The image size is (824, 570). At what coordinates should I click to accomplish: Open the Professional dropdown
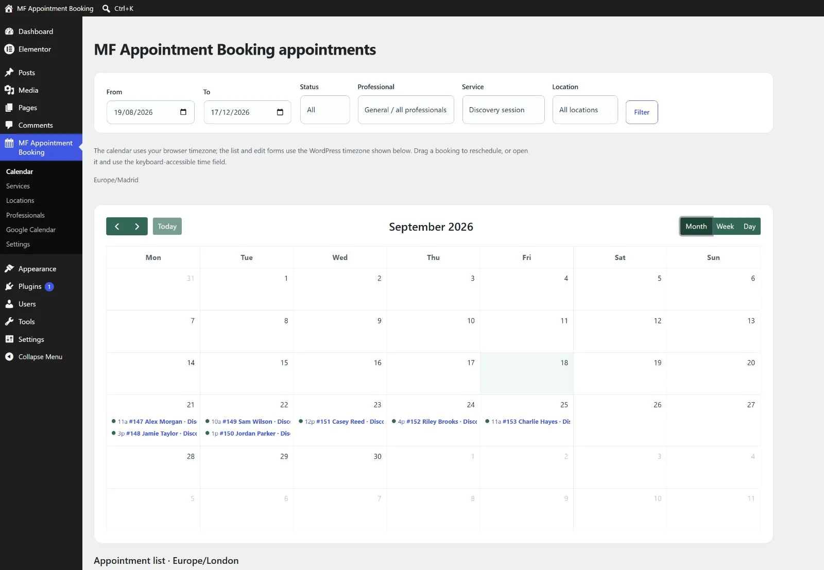pos(406,110)
